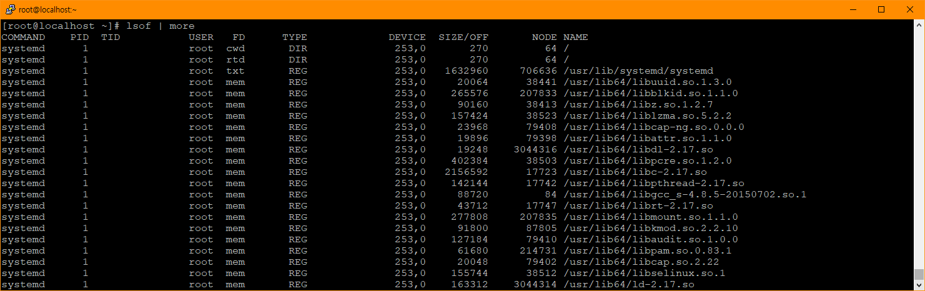Click node value 3044316
Screen dimensions: 925x291
[535, 149]
